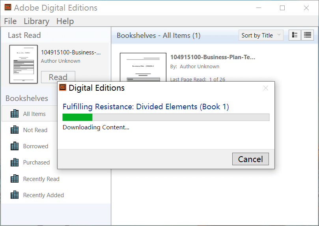Click the Digital Editions dialog logo icon
This screenshot has height=226, width=319.
point(63,88)
